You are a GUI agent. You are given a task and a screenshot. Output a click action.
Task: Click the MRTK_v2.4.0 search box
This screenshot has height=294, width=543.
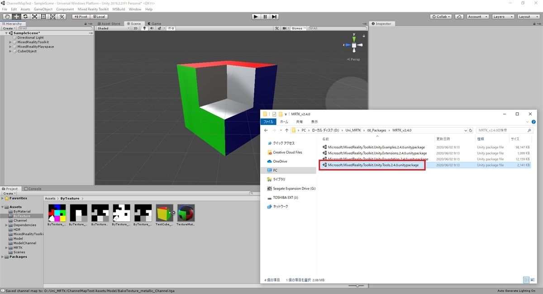(505, 130)
